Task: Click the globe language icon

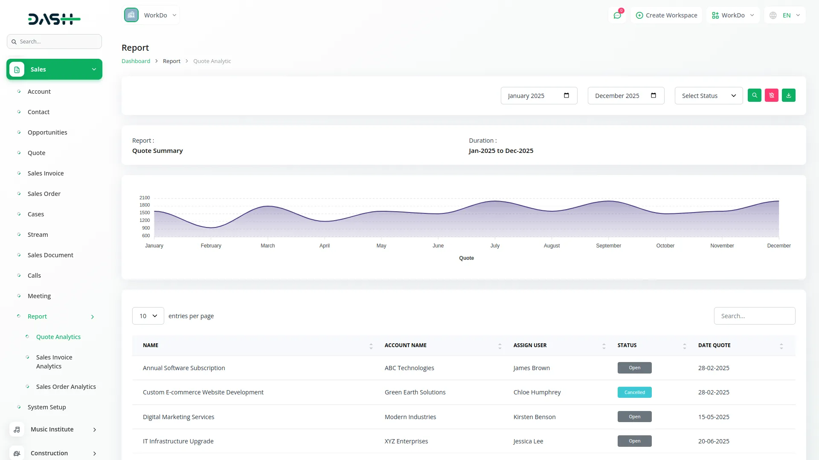Action: [x=773, y=15]
